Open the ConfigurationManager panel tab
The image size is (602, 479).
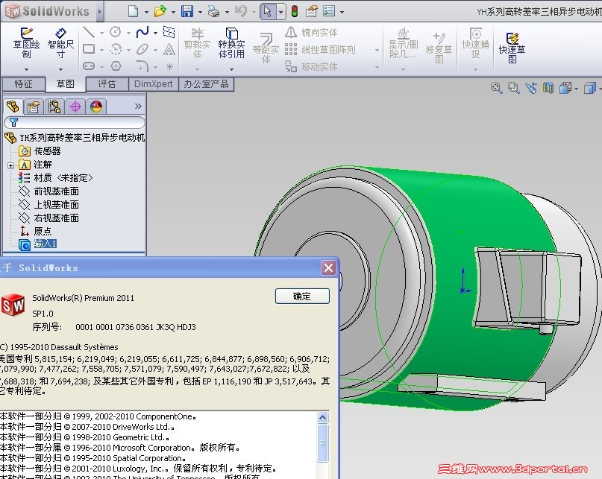(54, 107)
